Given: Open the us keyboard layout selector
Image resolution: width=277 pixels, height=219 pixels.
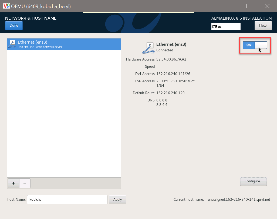Looking at the screenshot, I should (226, 27).
